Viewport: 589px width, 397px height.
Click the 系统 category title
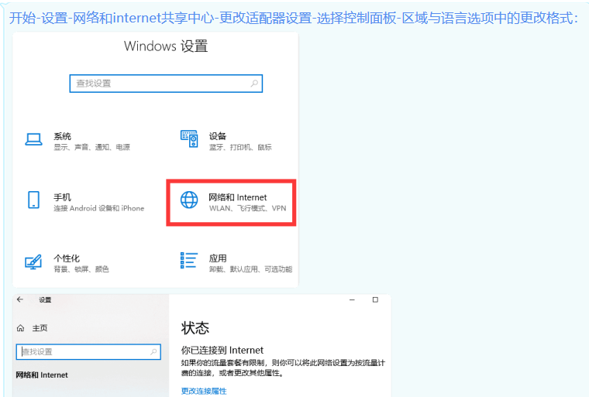tap(62, 136)
